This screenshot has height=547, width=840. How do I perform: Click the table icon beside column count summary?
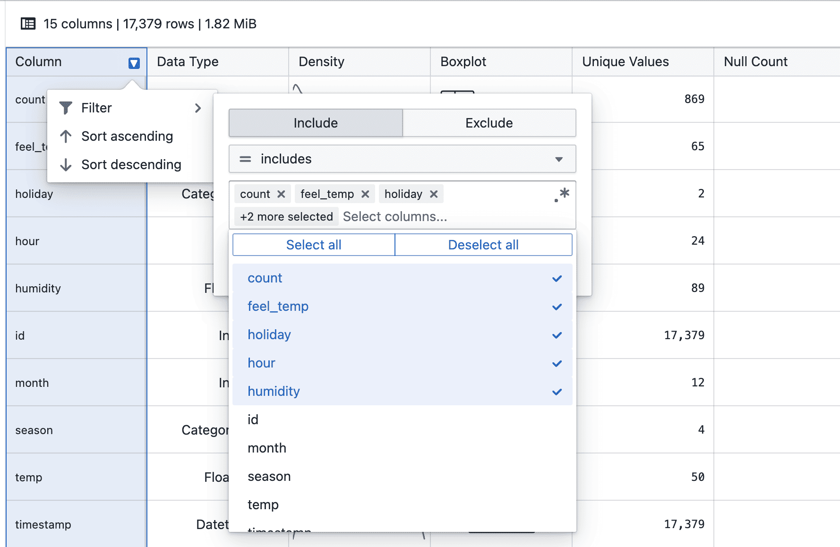(28, 24)
